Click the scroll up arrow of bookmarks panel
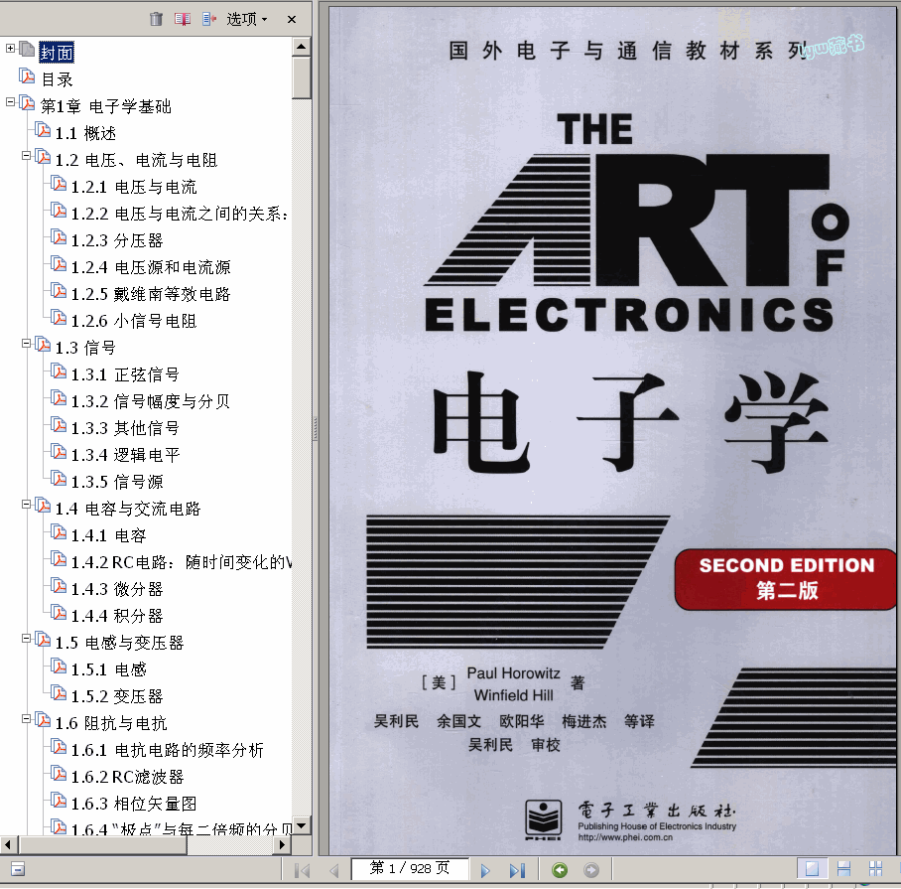Screen dimensions: 901x889 (x=301, y=47)
